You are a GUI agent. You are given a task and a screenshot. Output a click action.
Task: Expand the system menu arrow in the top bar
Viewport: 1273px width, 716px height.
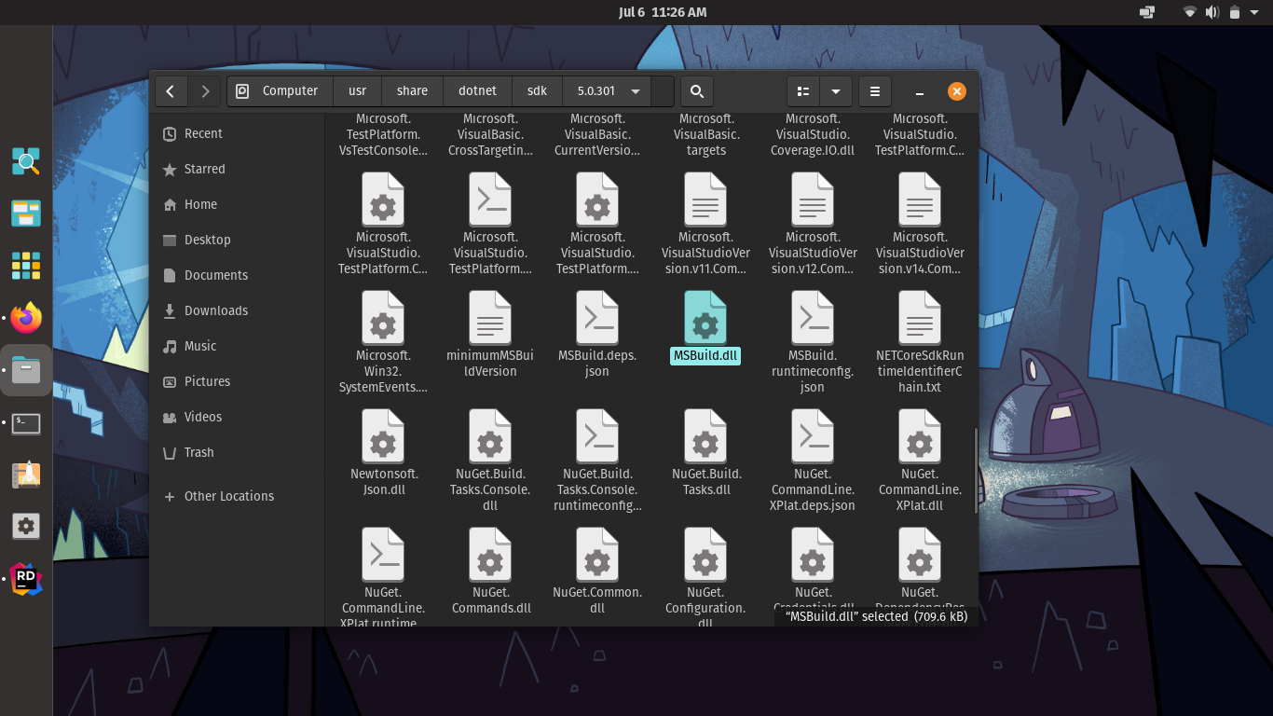coord(1256,12)
